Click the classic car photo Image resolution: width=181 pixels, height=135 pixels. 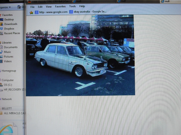[80, 55]
